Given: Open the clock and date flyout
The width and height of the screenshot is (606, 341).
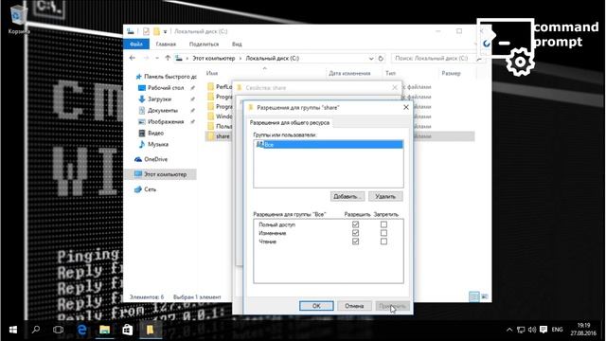Looking at the screenshot, I should (x=583, y=330).
